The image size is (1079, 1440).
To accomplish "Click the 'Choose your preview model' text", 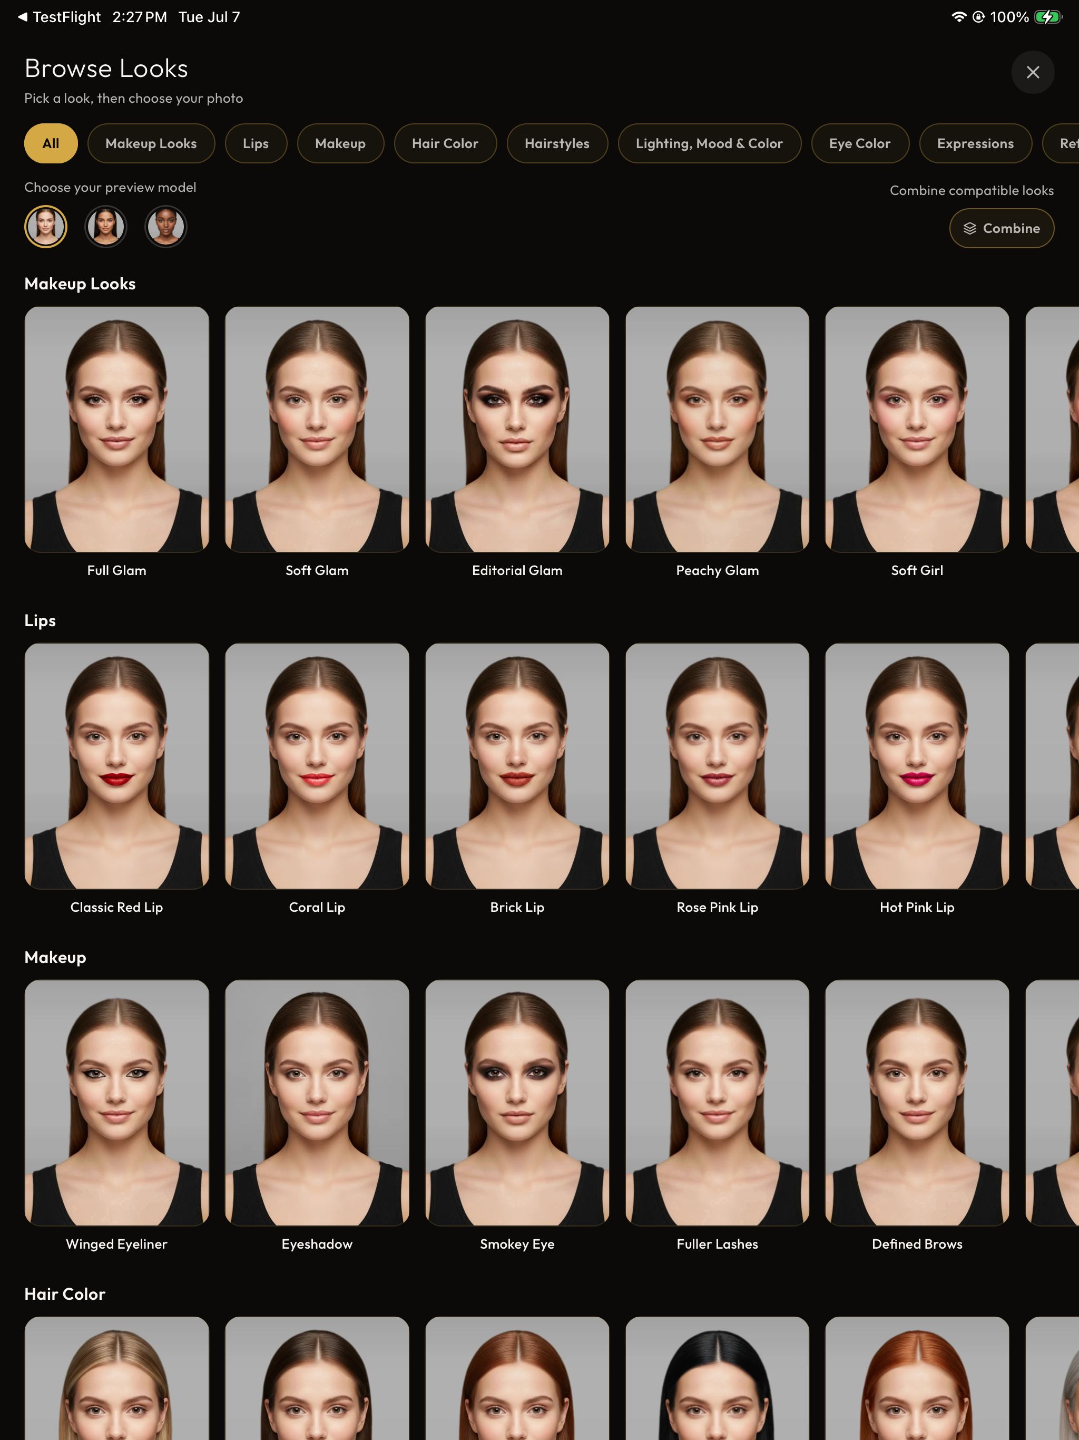I will (110, 188).
